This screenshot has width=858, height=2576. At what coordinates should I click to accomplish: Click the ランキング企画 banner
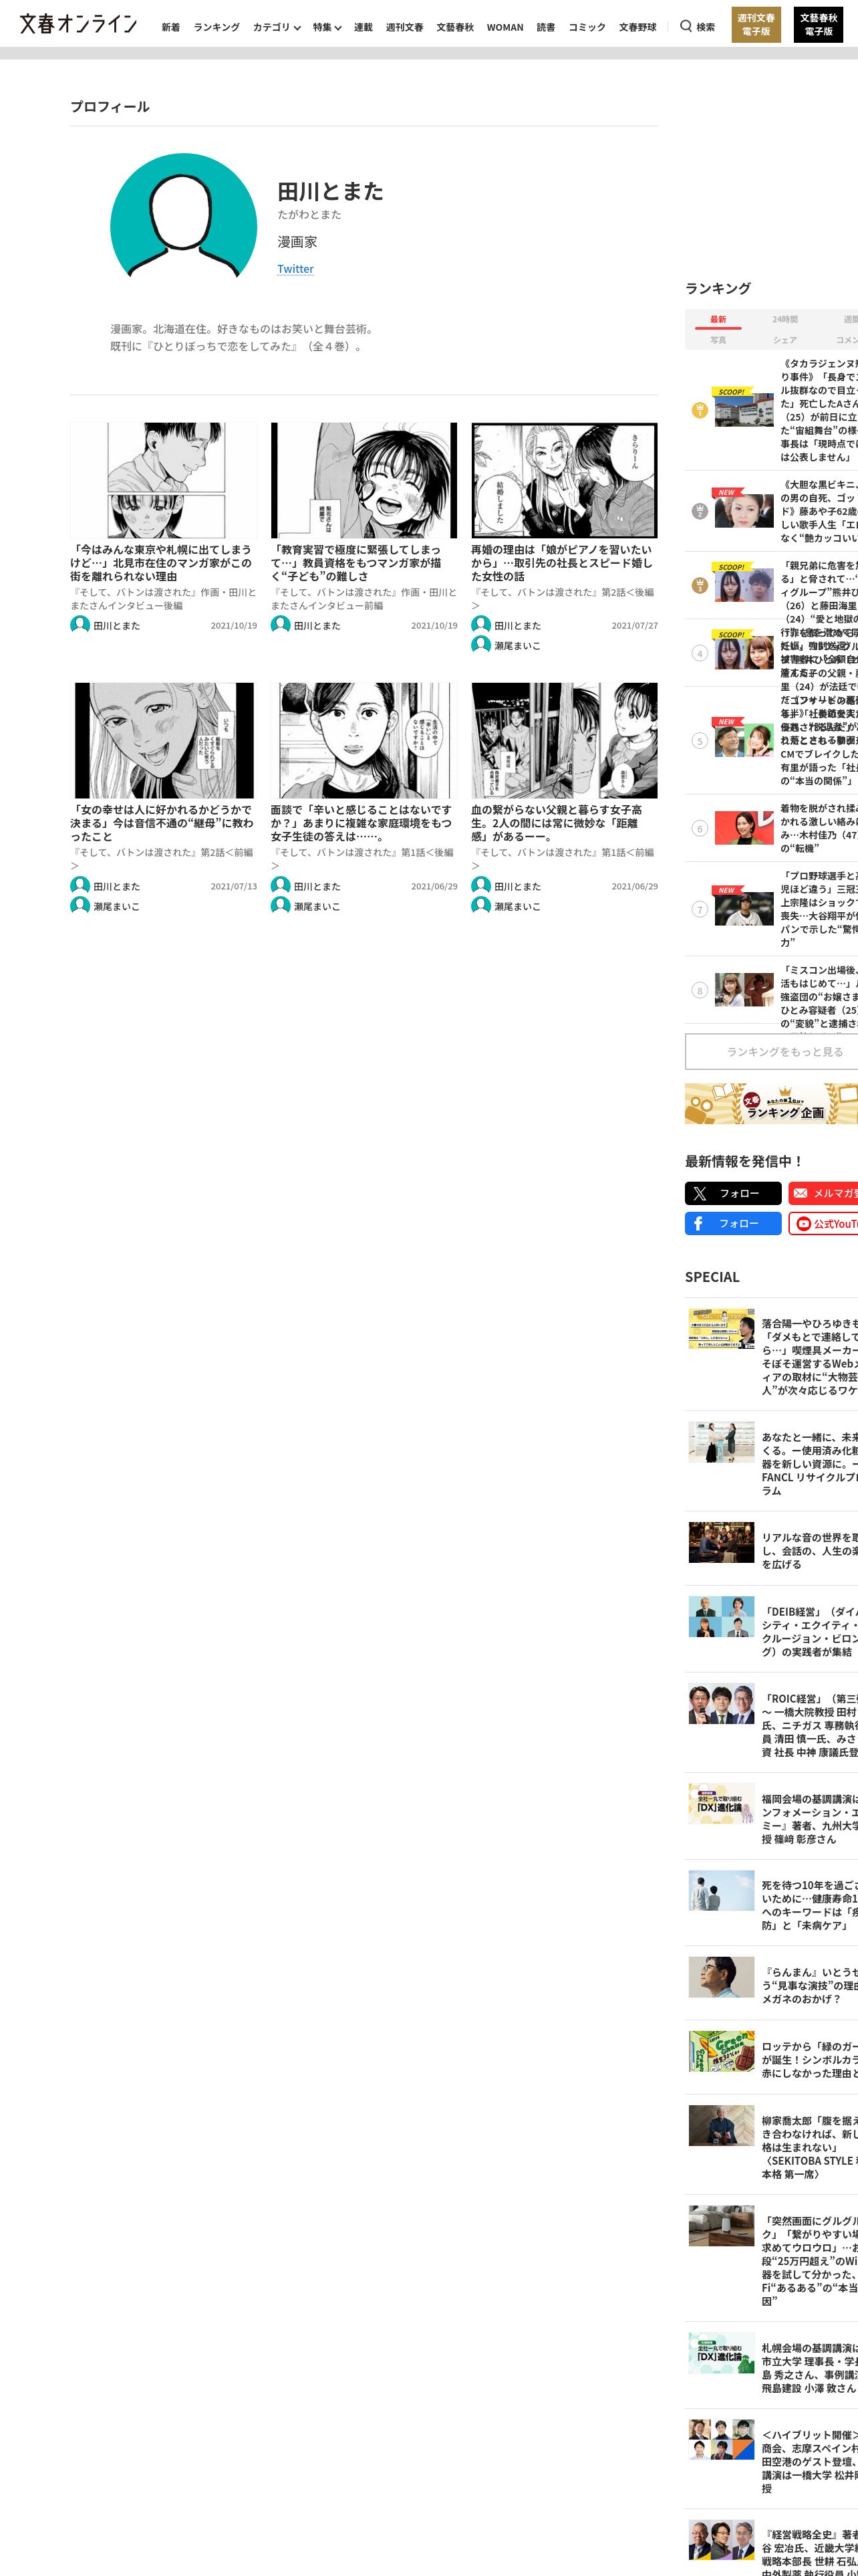771,1104
